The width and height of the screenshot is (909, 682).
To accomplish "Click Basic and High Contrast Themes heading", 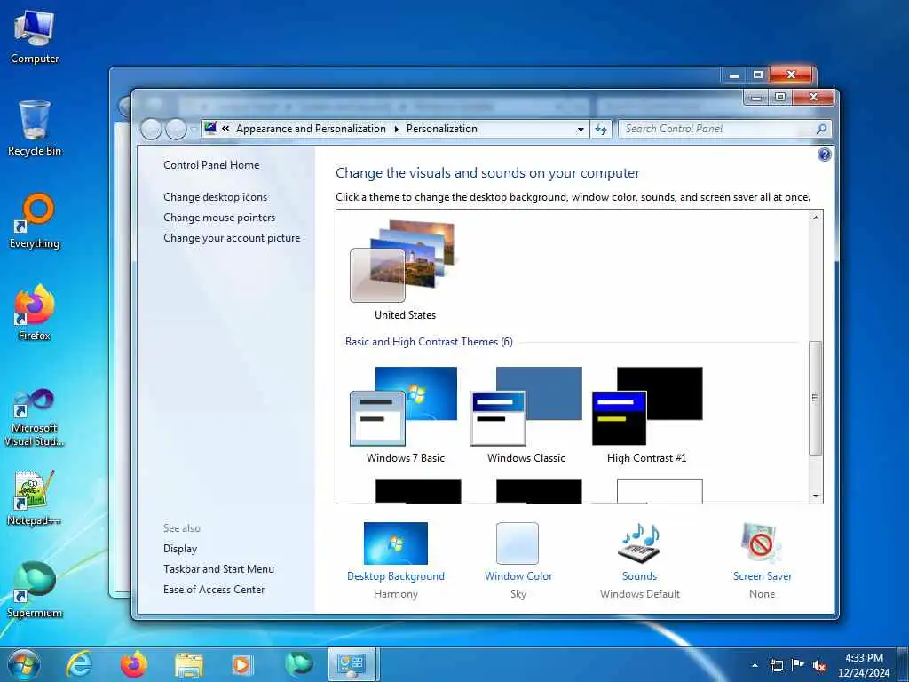I will click(429, 342).
